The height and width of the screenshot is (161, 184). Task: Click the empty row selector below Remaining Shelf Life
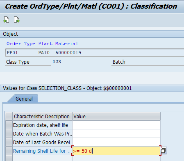tap(9, 158)
